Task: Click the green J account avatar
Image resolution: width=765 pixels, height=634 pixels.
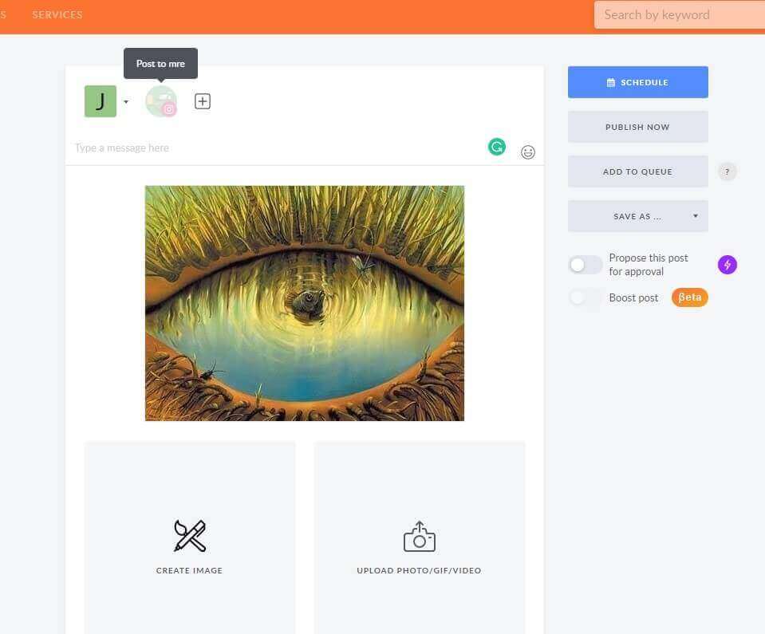Action: [x=101, y=101]
